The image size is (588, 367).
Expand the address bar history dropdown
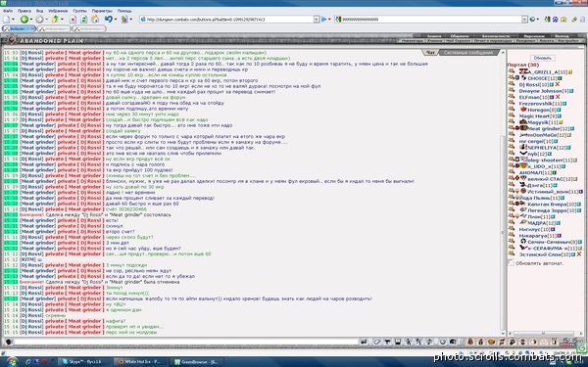317,20
